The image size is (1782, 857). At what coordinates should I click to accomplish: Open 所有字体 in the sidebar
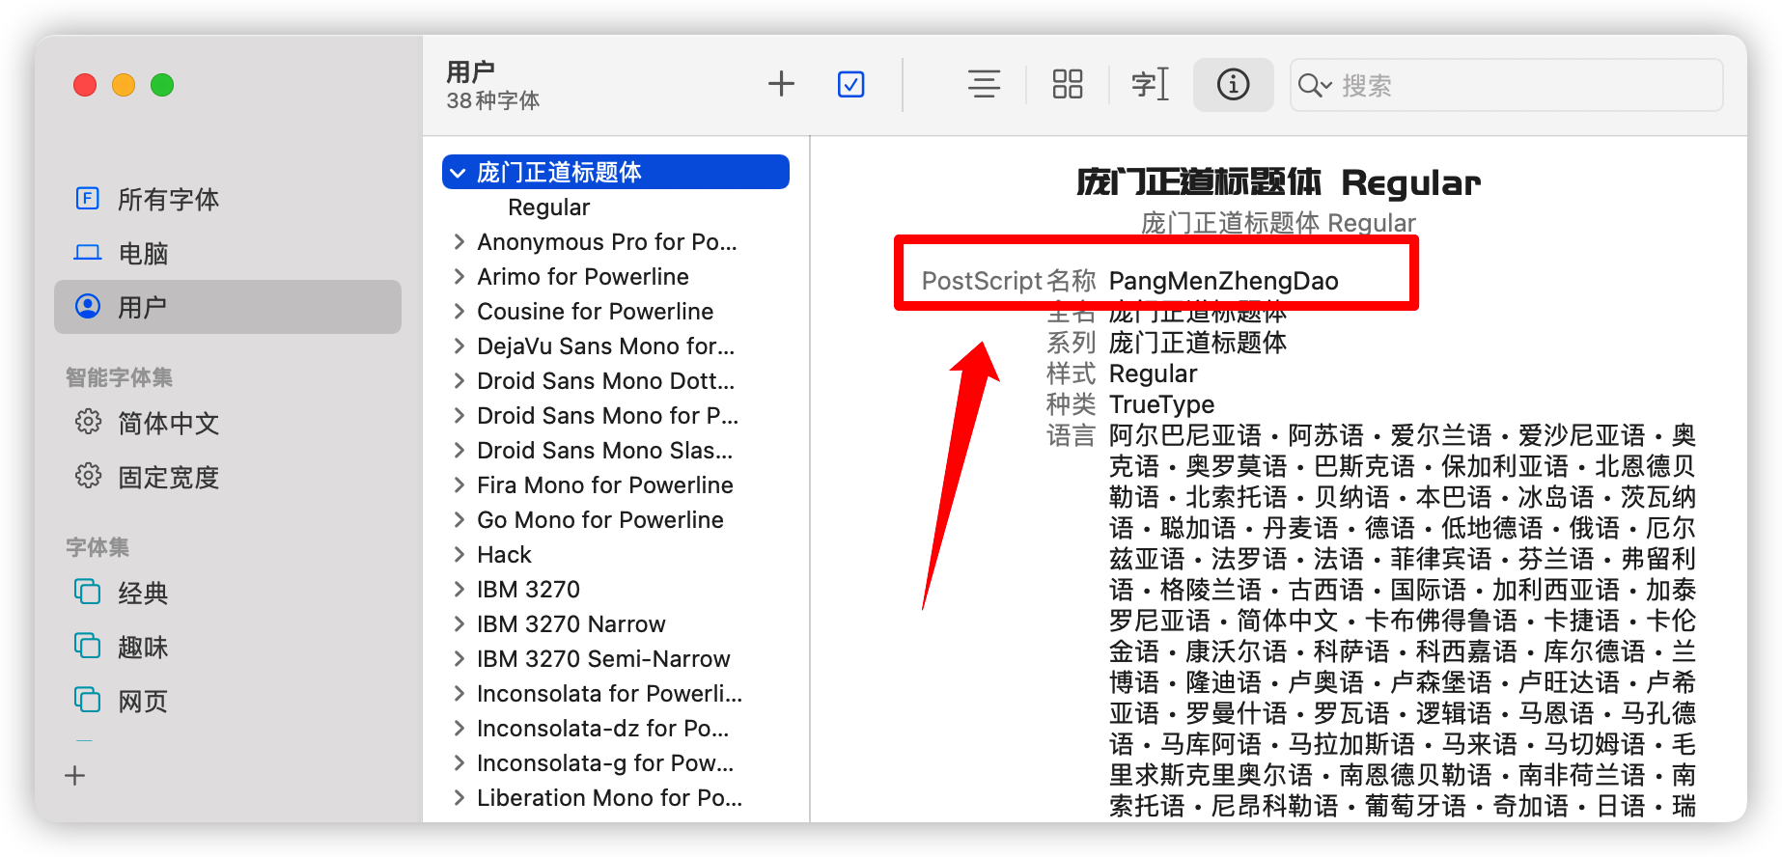(168, 200)
